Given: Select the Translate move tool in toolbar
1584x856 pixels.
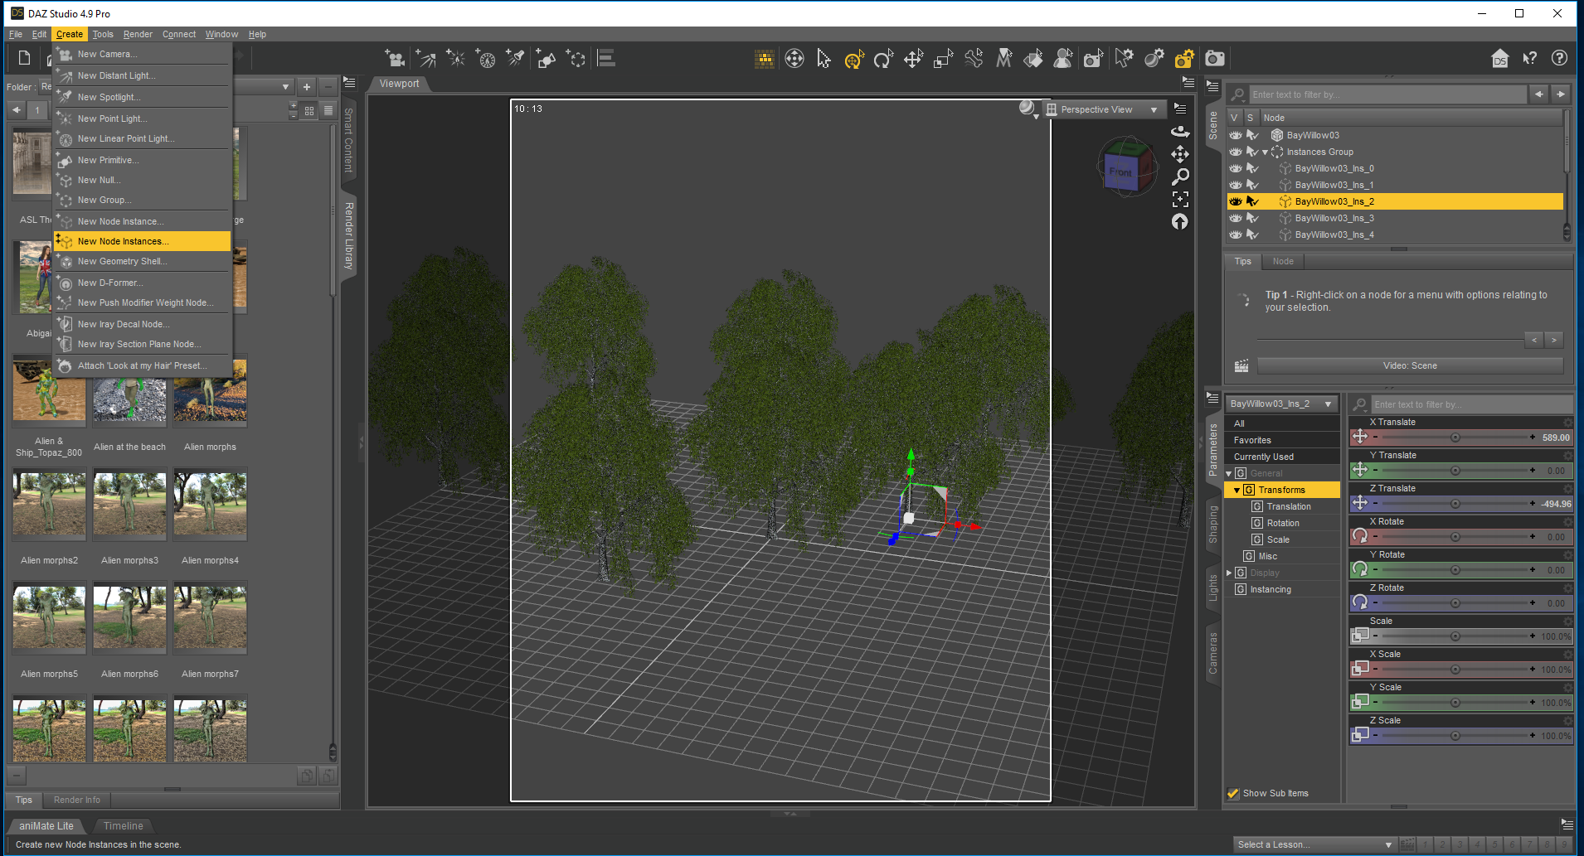Looking at the screenshot, I should [x=913, y=58].
